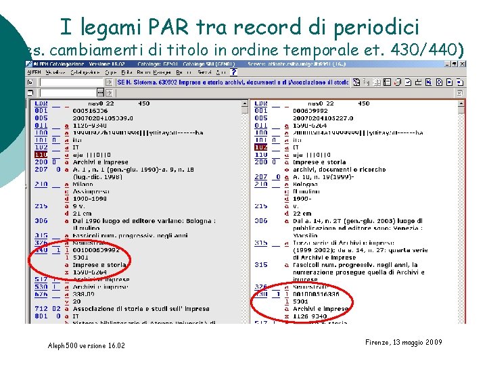Click the lower search input field
The height and width of the screenshot is (365, 487).
click(68, 93)
